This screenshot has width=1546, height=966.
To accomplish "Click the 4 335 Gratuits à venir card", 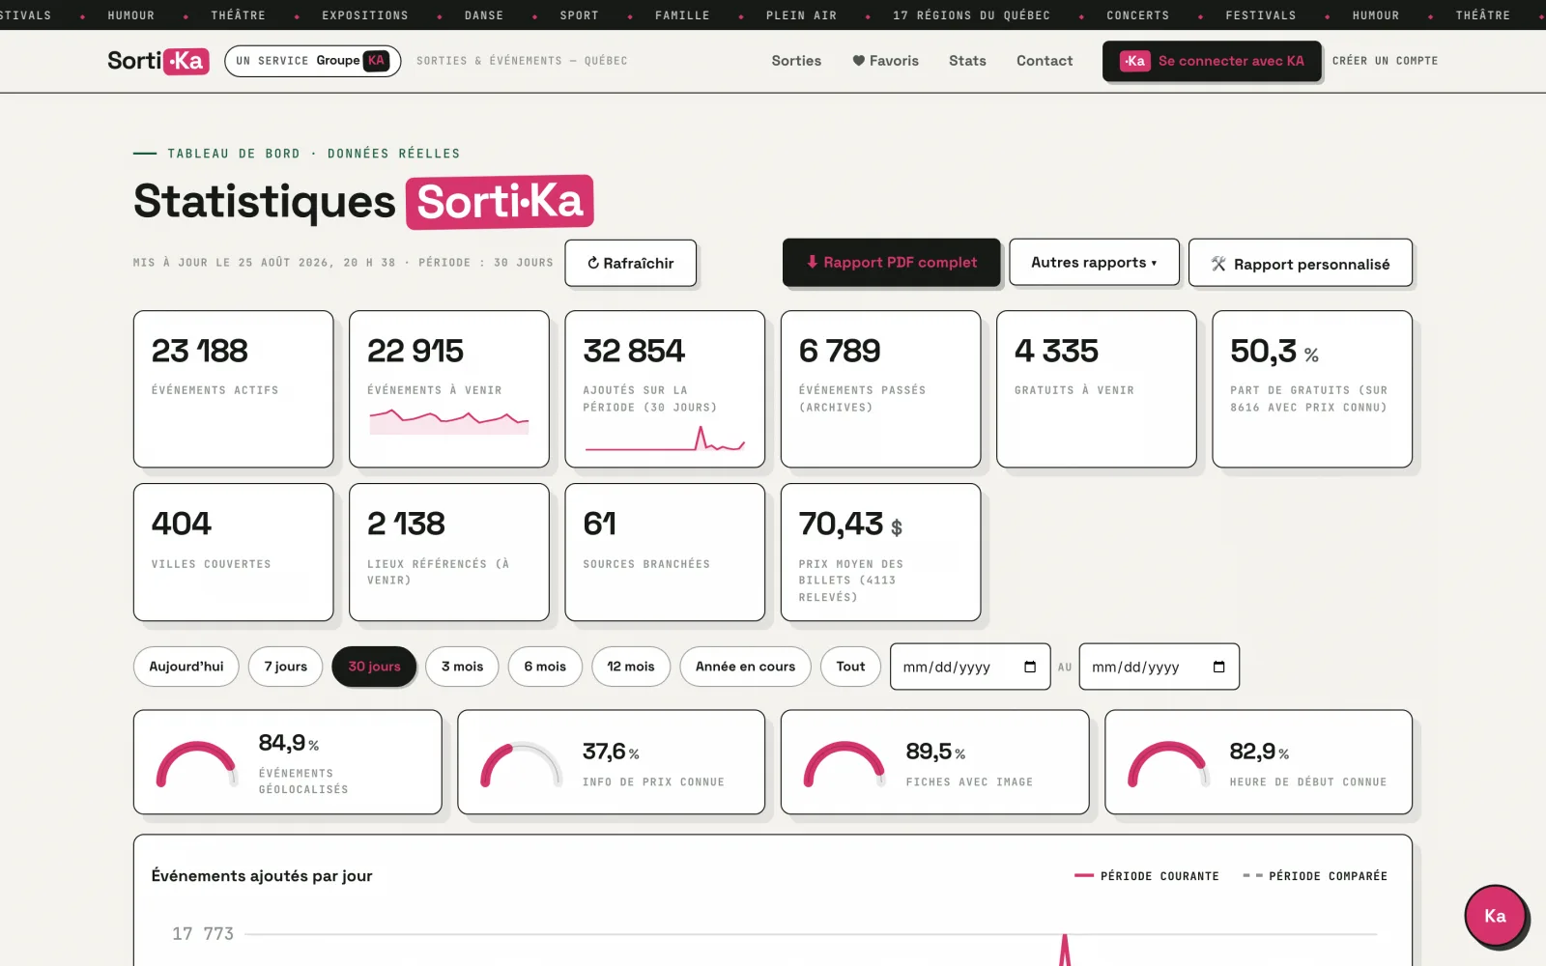I will click(1097, 389).
